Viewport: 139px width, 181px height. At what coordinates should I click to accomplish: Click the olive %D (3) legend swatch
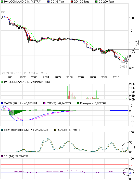[55, 130]
